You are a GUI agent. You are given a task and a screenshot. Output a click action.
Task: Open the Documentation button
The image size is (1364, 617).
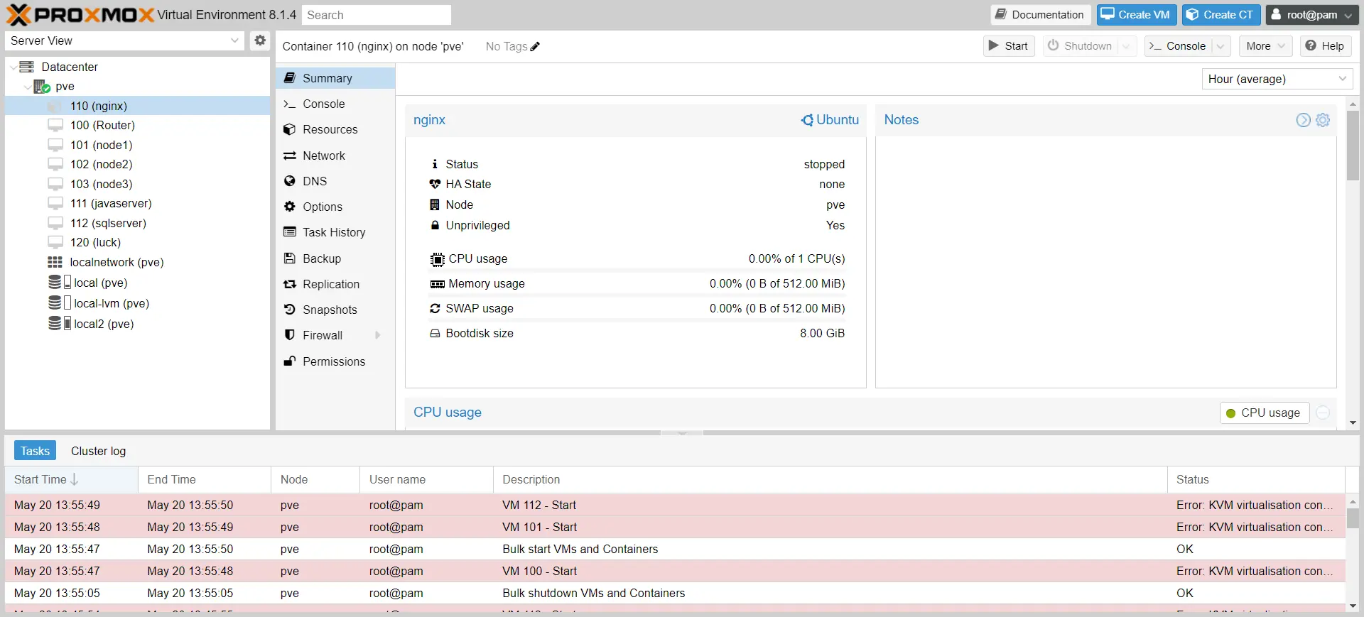[1041, 15]
